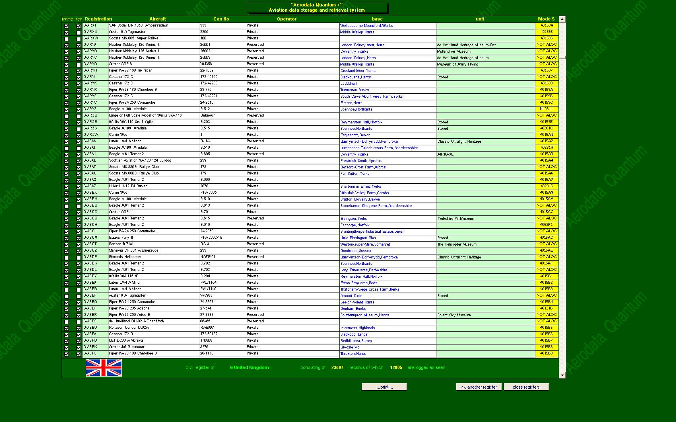
Task: Open the Blackpool,Lancs base link
Action: [x=354, y=334]
